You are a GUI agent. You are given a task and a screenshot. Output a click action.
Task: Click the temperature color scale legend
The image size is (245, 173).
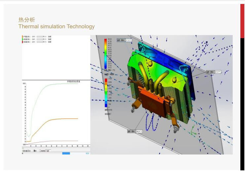[x=106, y=54]
